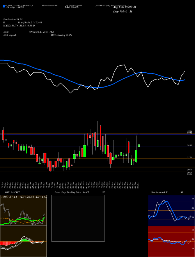Click the 'Intra Day Trading Price & MR' title
195x257 pixels.
[72, 192]
